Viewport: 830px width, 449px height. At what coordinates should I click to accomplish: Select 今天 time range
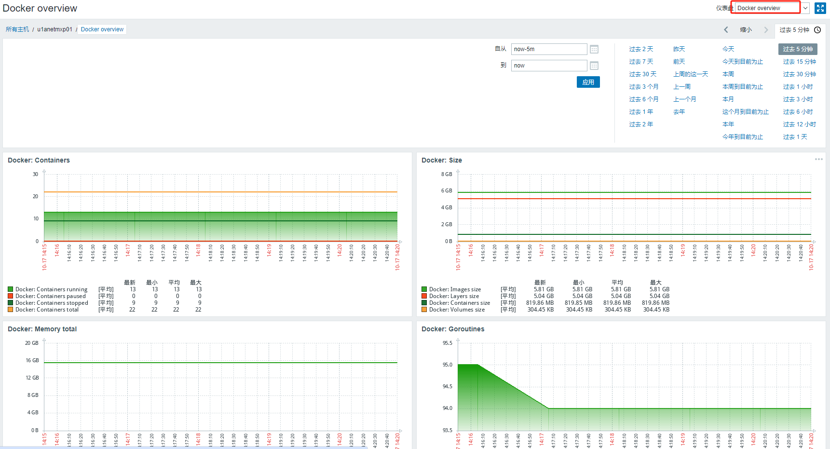tap(728, 49)
